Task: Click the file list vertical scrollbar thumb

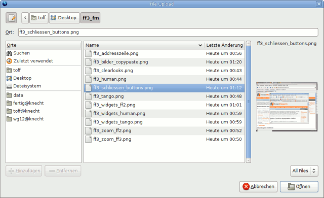Action: coord(249,102)
